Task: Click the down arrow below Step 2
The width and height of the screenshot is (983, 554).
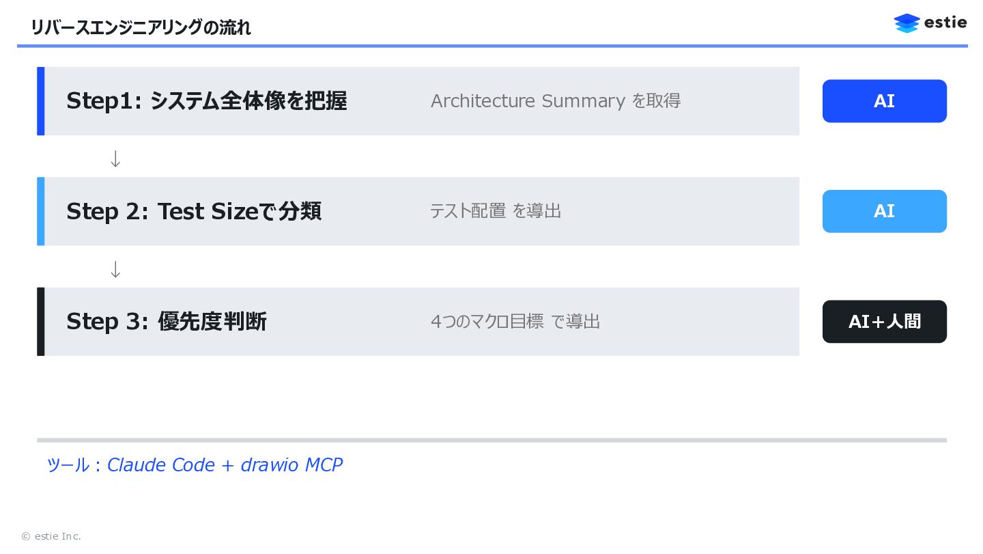Action: [x=115, y=269]
